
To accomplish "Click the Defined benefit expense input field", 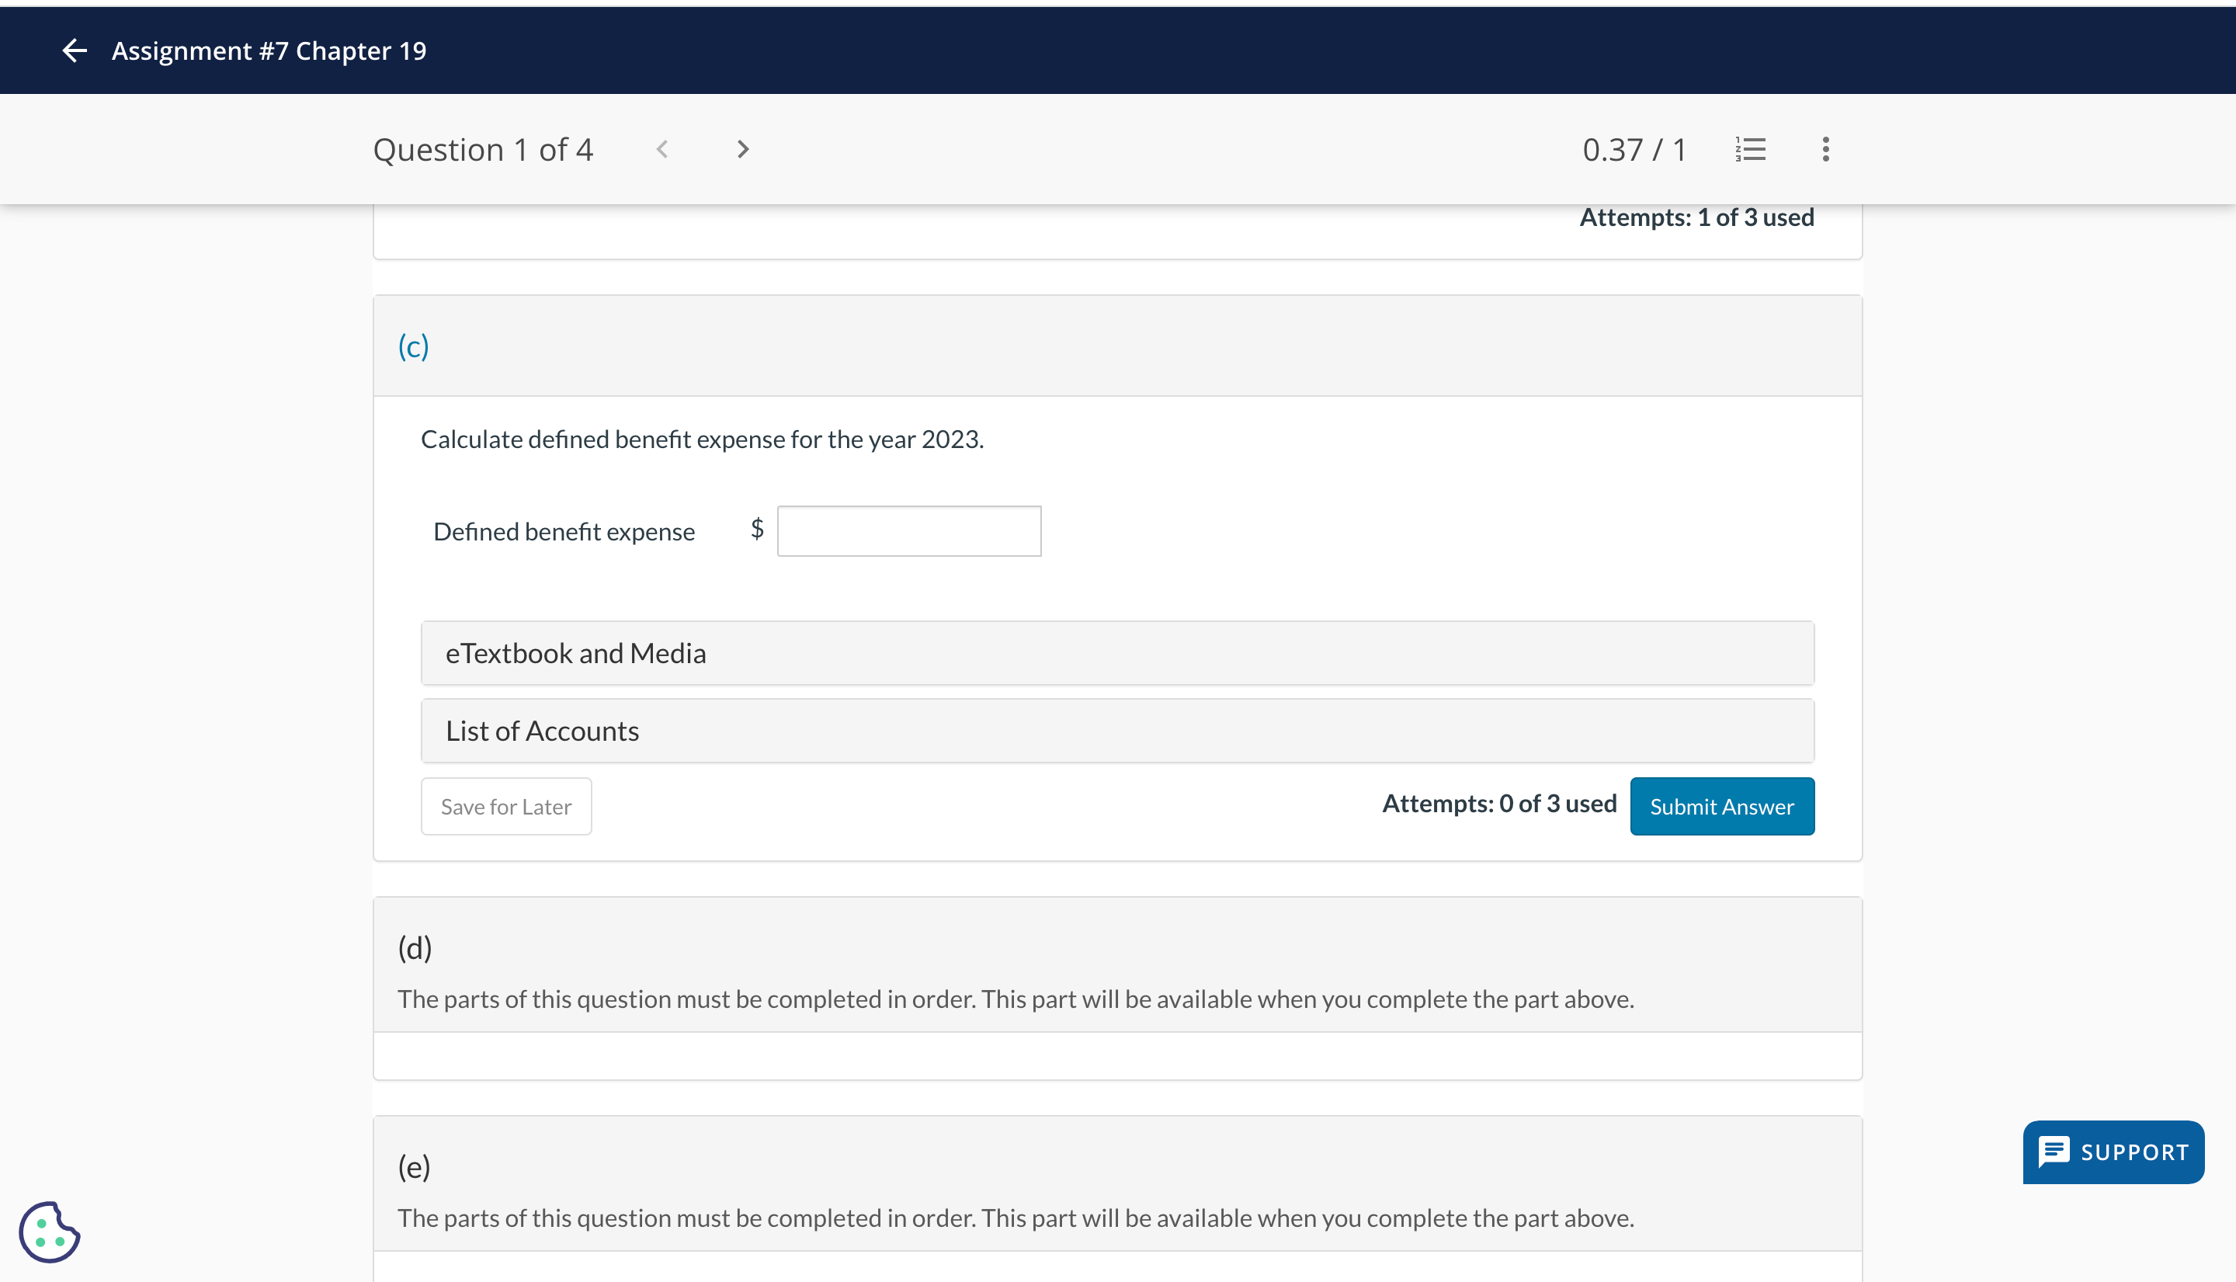I will tap(908, 531).
